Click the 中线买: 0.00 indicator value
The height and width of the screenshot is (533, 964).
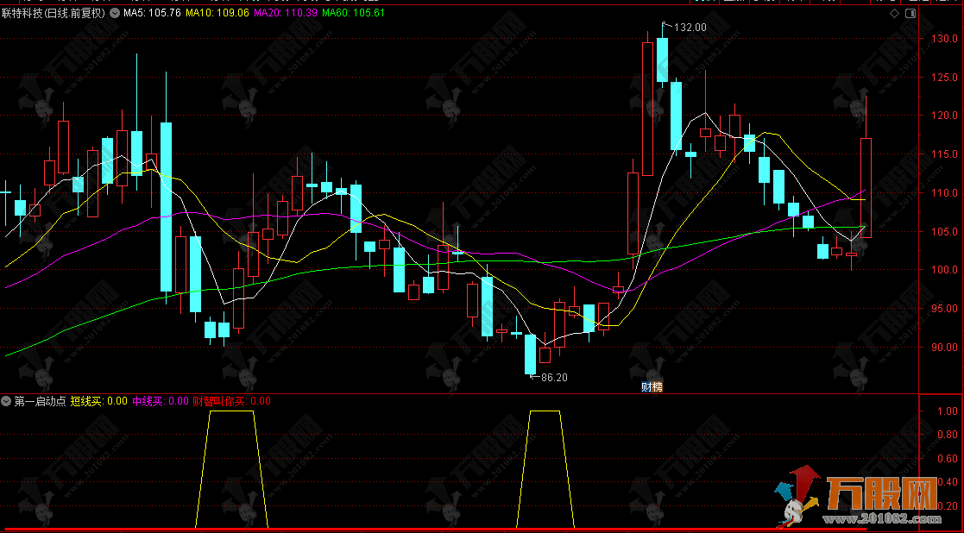pyautogui.click(x=160, y=401)
